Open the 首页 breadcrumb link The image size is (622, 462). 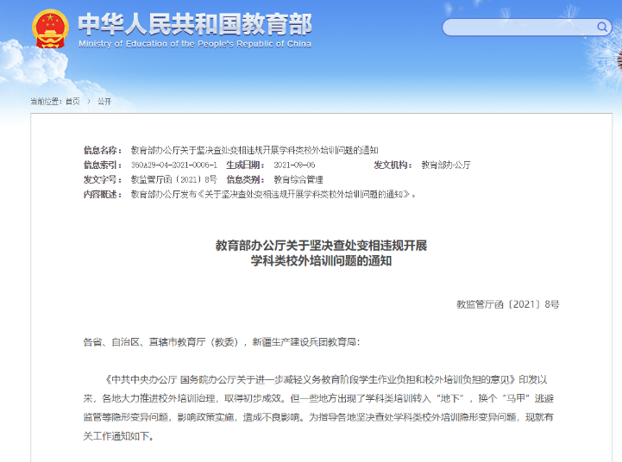pyautogui.click(x=72, y=102)
